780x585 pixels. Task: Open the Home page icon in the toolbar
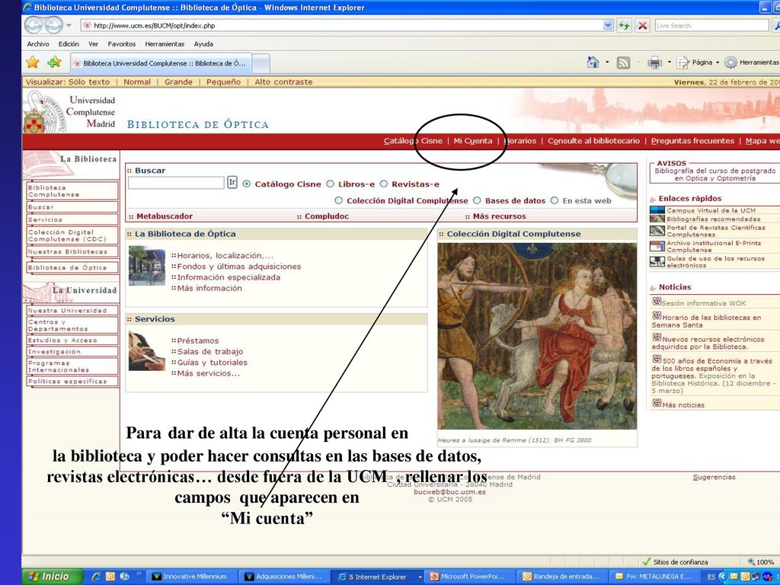pyautogui.click(x=593, y=62)
